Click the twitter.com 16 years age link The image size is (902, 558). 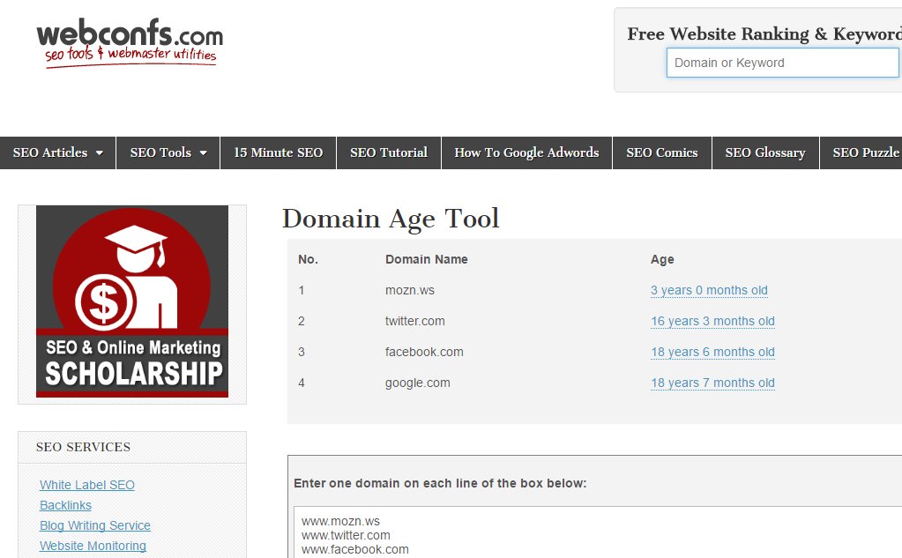click(712, 321)
